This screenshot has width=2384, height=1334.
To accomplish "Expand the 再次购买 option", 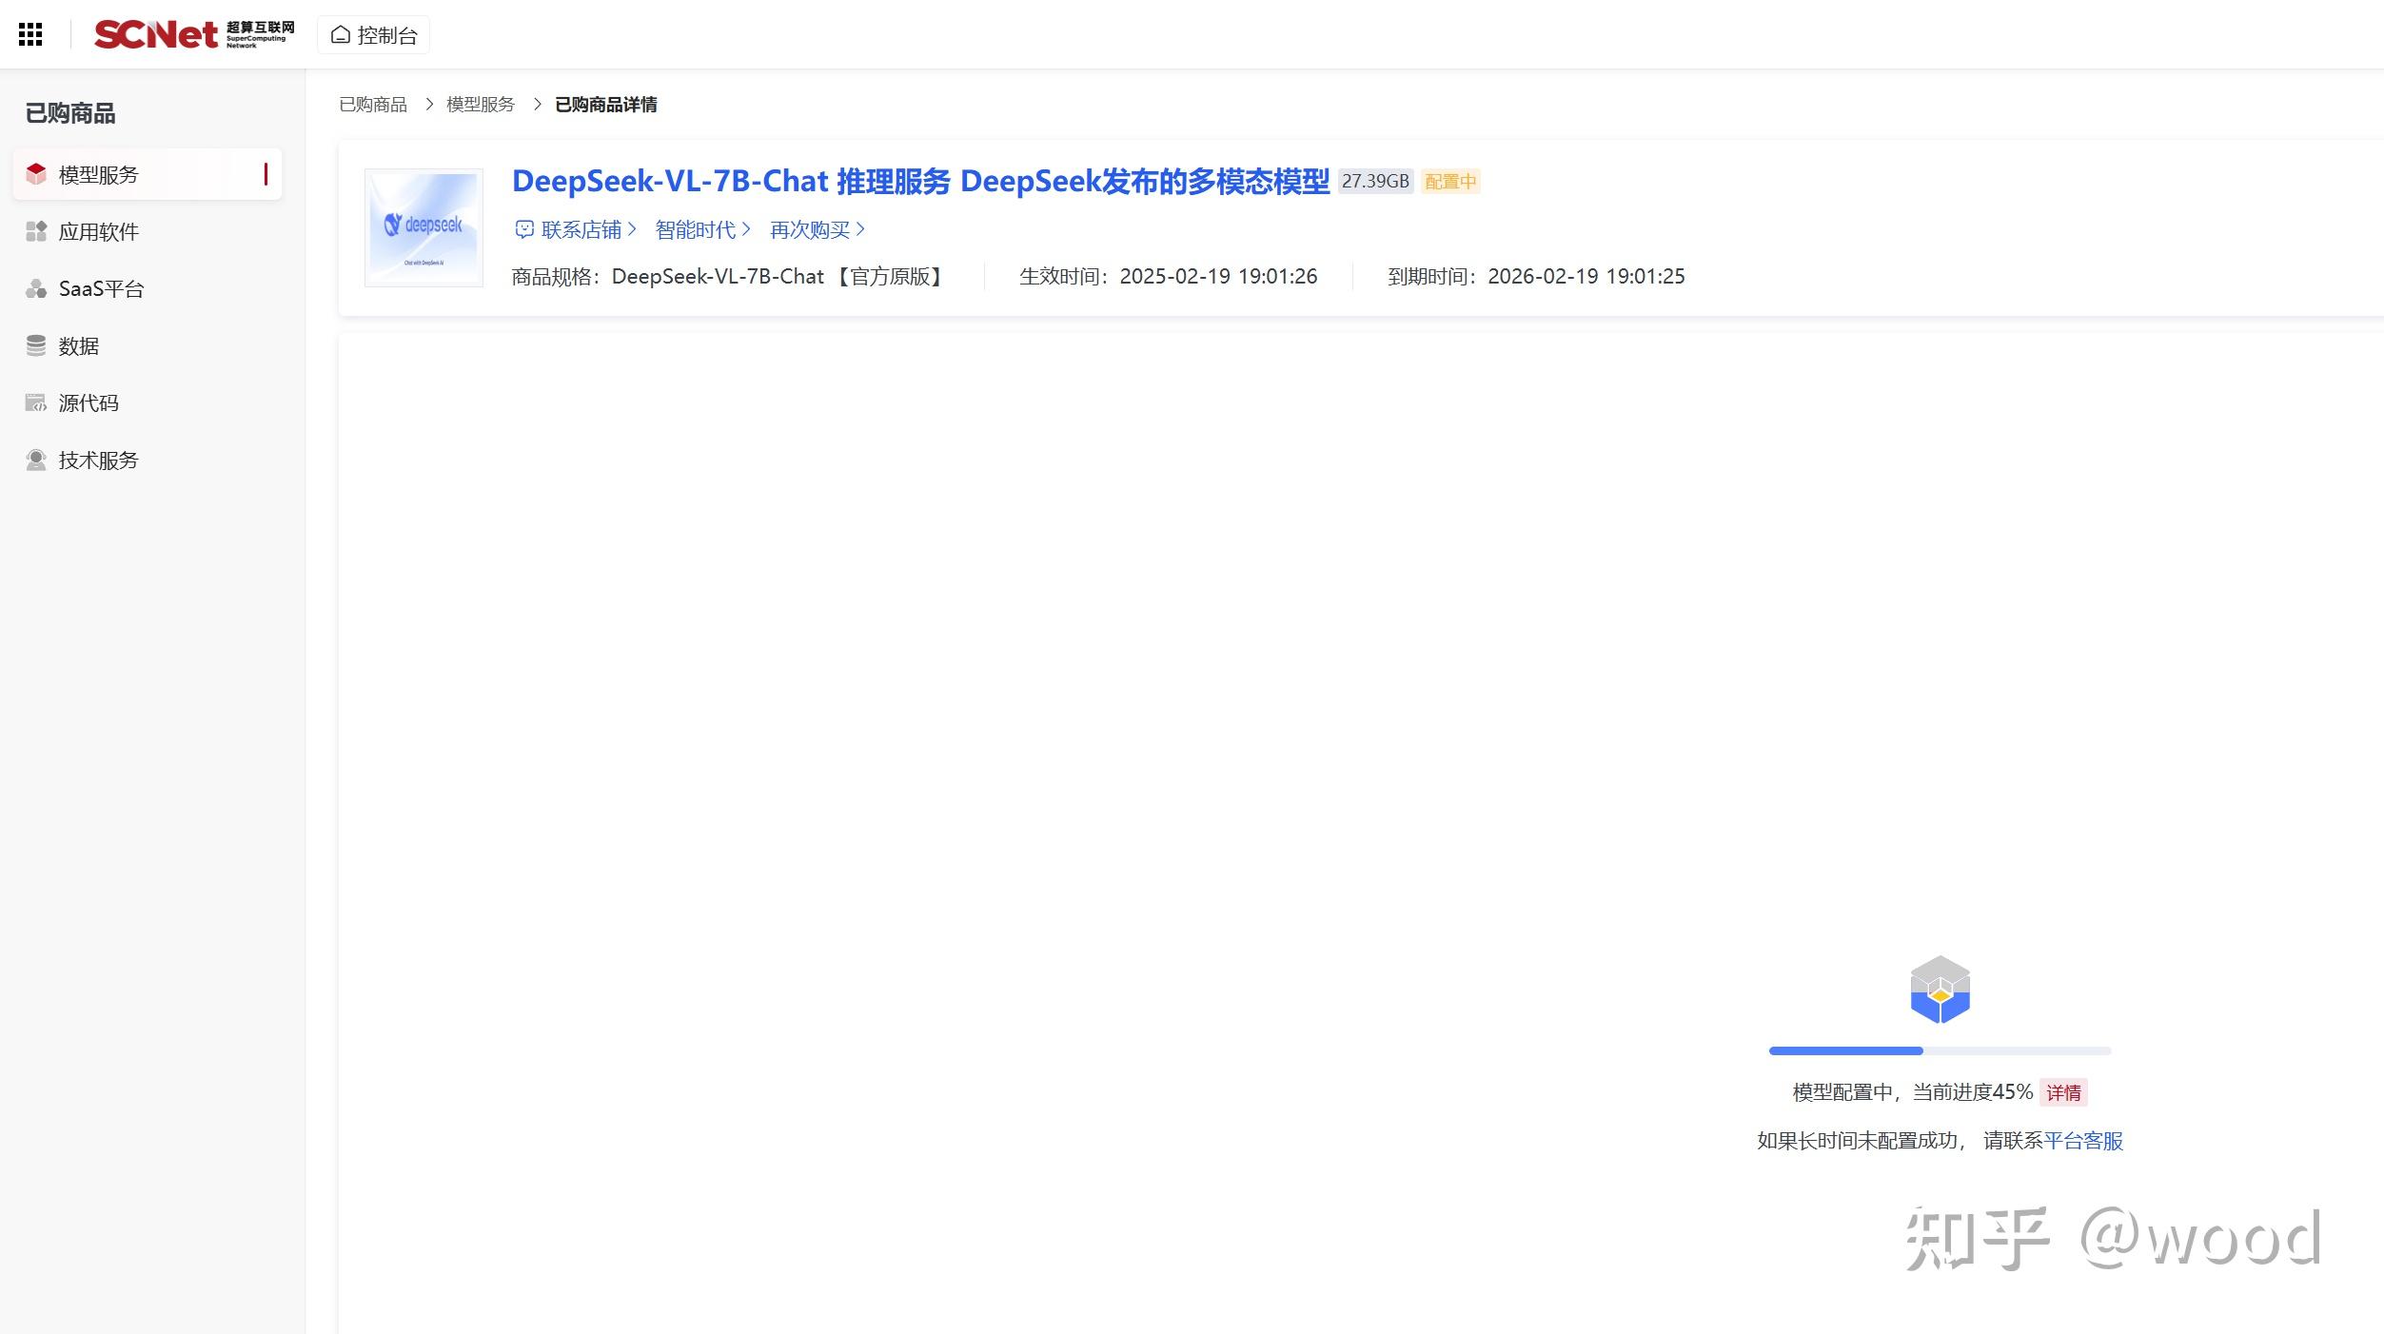I will [x=814, y=229].
